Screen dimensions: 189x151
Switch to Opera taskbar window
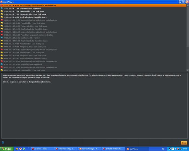tap(42, 149)
